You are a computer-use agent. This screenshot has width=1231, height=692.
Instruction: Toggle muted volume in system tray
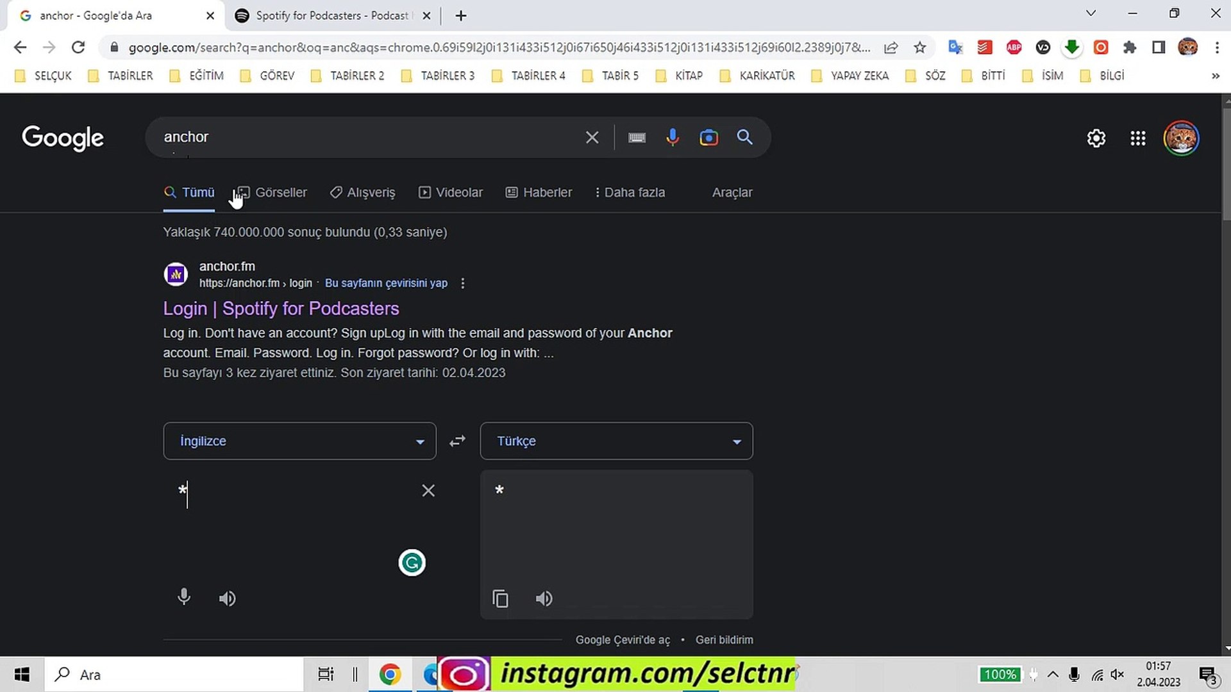(x=1118, y=674)
